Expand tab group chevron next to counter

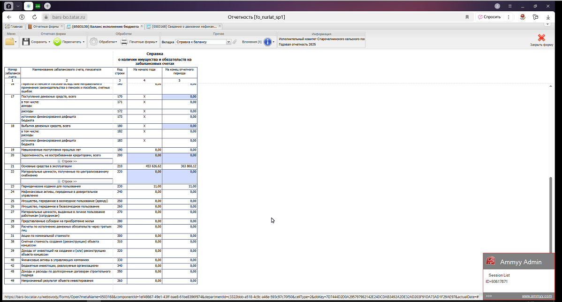click(17, 6)
